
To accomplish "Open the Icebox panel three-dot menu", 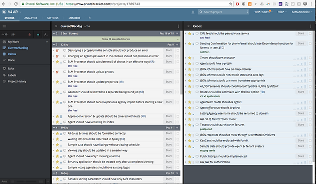I will click(310, 26).
